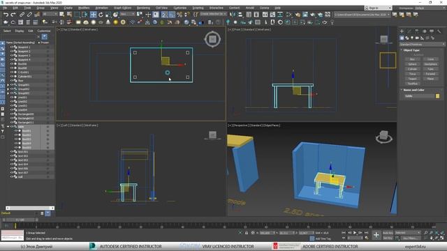Collapse the Object Type rollout
Image resolution: width=447 pixels, height=251 pixels.
pos(402,50)
